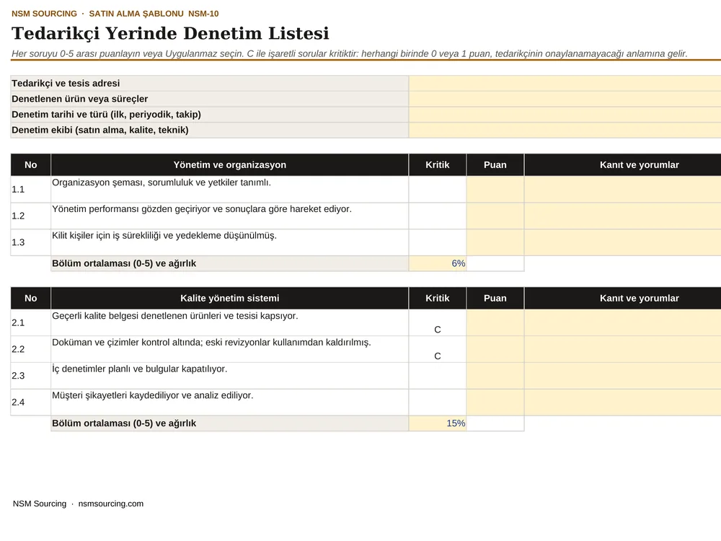Screen dimensions: 721x541
Task: Select the 'Yönetim performansı gözden geçiriyor' question text
Action: pos(202,209)
